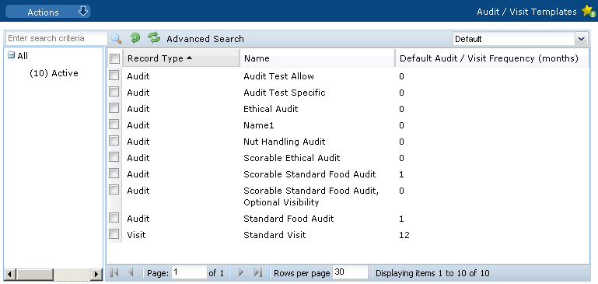Check the Standard Visit row
The width and height of the screenshot is (598, 284).
coord(114,234)
